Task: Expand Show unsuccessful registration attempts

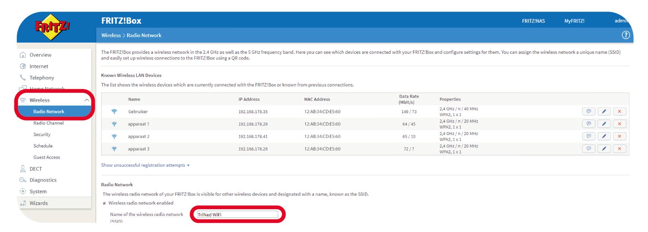Action: (x=145, y=165)
